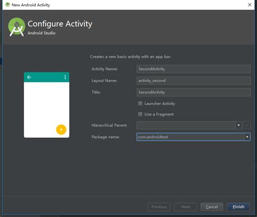Click the 'Android Studio' subtitle text

point(41,33)
